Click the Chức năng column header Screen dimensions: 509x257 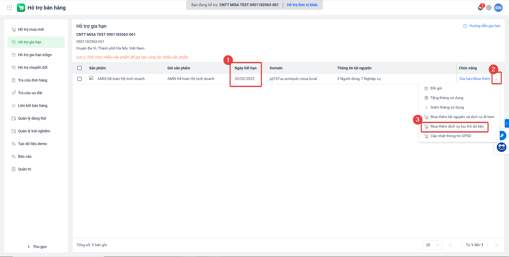468,68
